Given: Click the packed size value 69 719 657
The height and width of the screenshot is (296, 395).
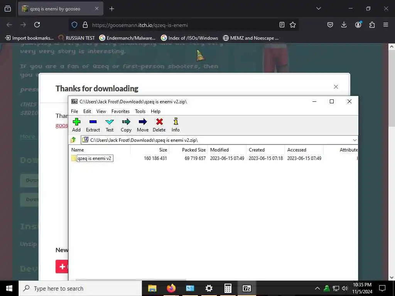Looking at the screenshot, I should (195, 158).
